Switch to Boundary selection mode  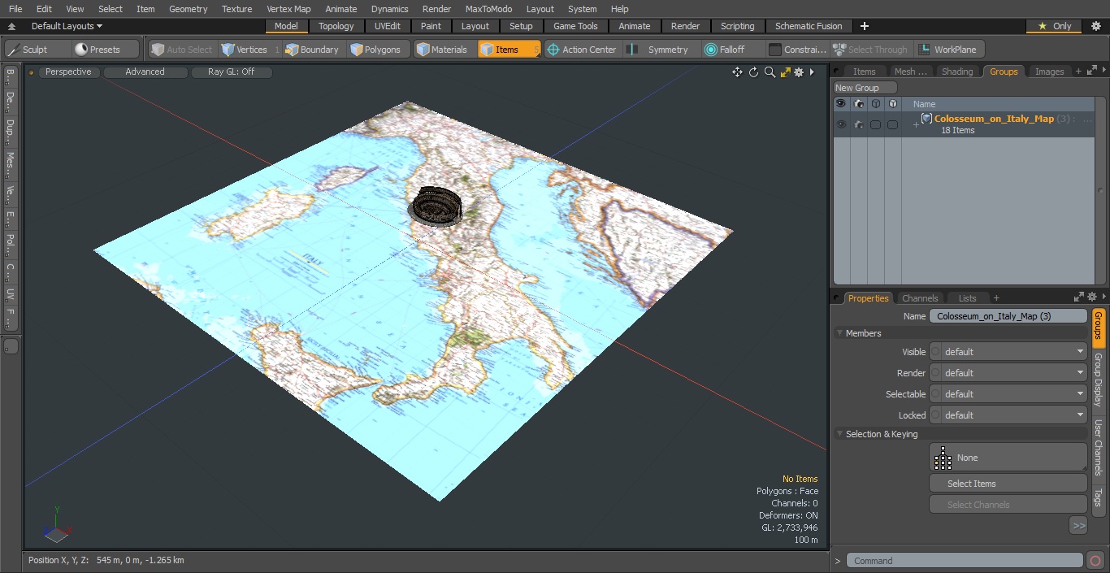coord(314,50)
